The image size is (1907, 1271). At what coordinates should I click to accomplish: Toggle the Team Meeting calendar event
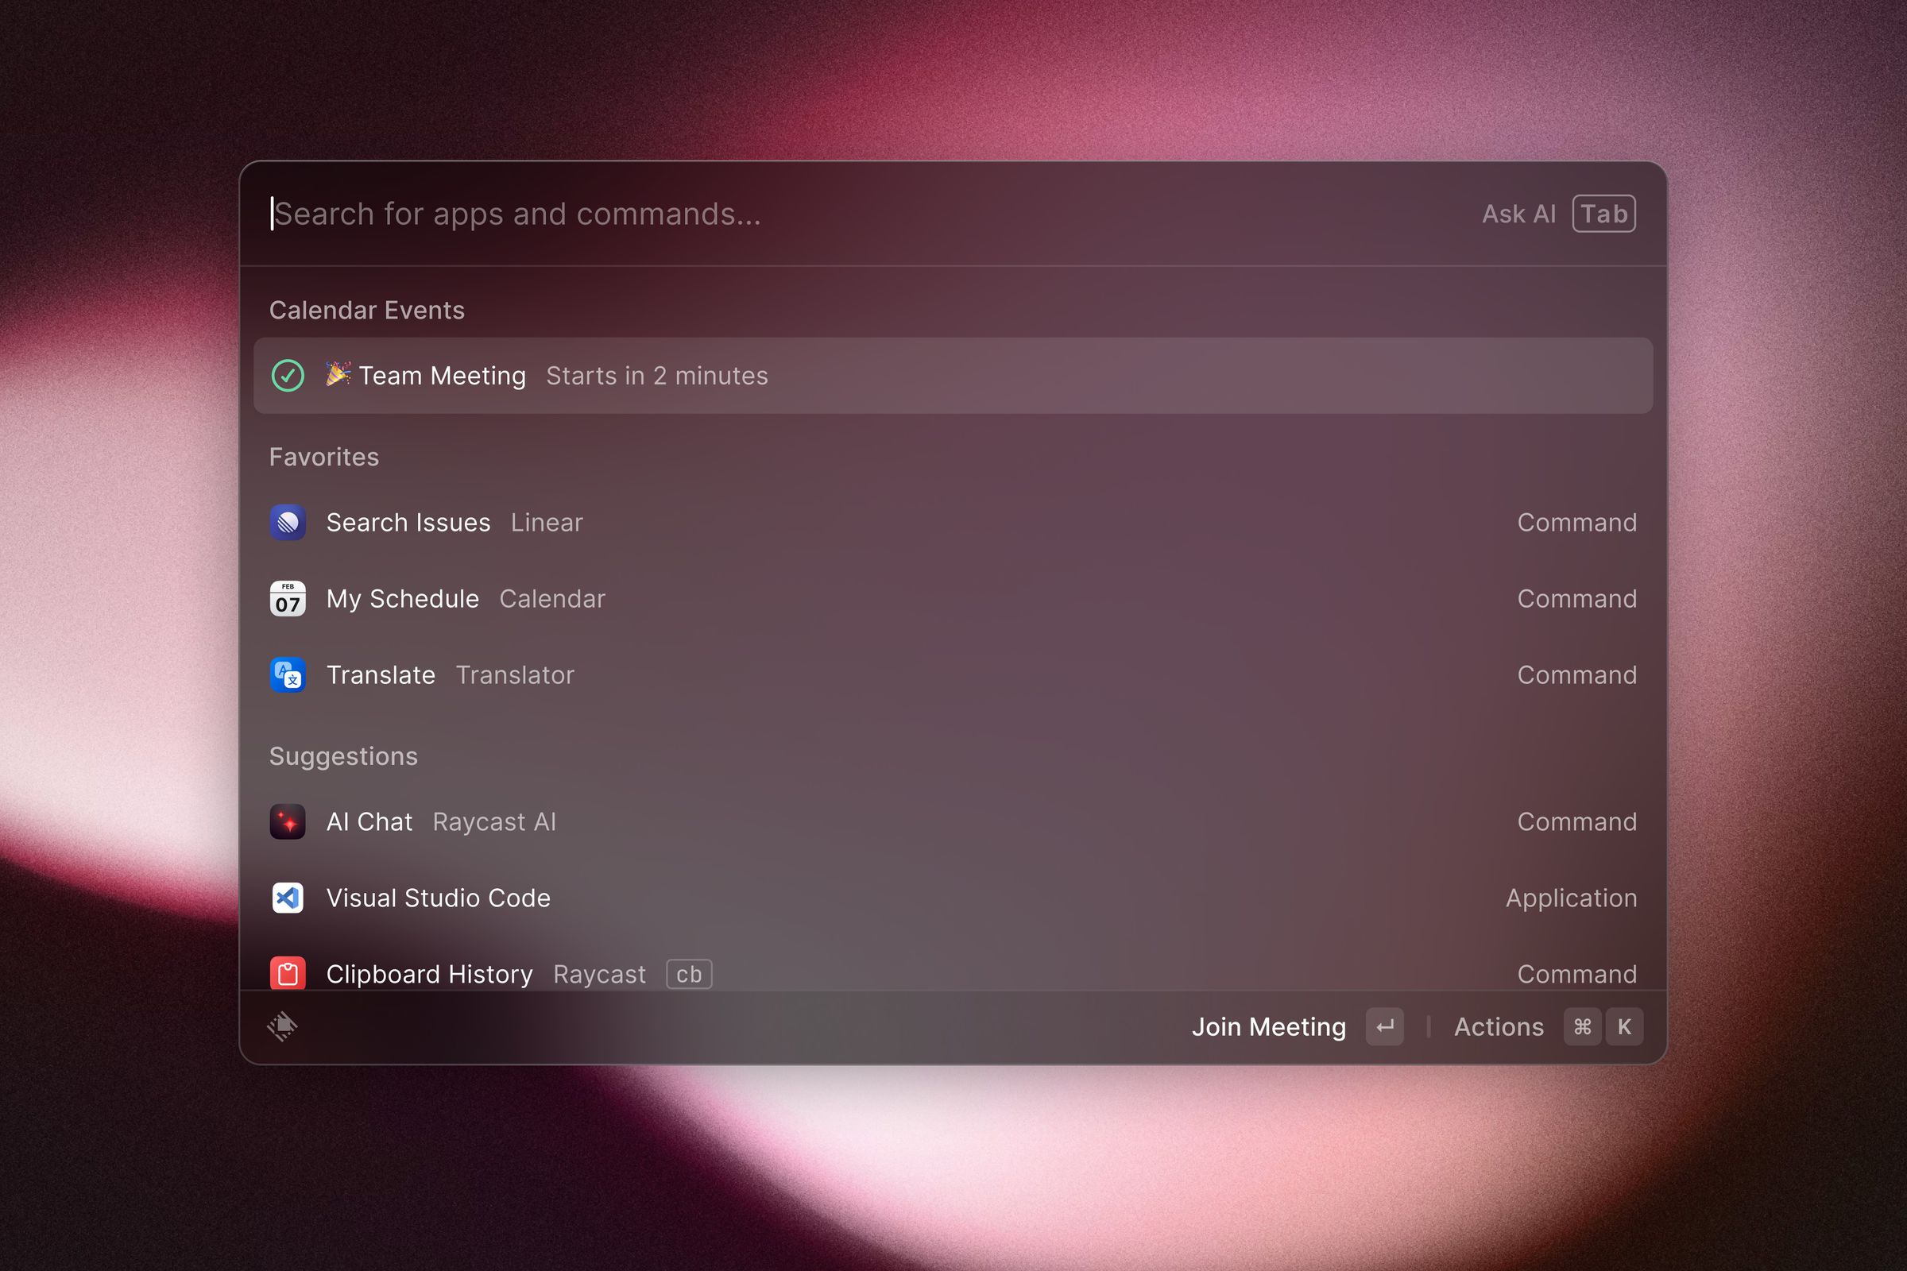pyautogui.click(x=289, y=374)
